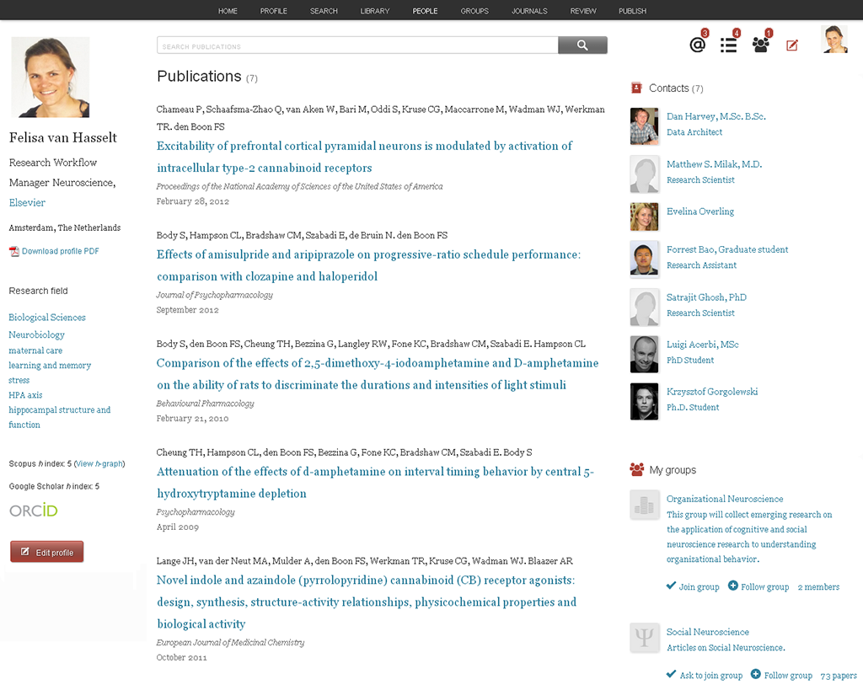Screen dimensions: 863x690
Task: Open the group requests people icon
Action: pyautogui.click(x=761, y=45)
